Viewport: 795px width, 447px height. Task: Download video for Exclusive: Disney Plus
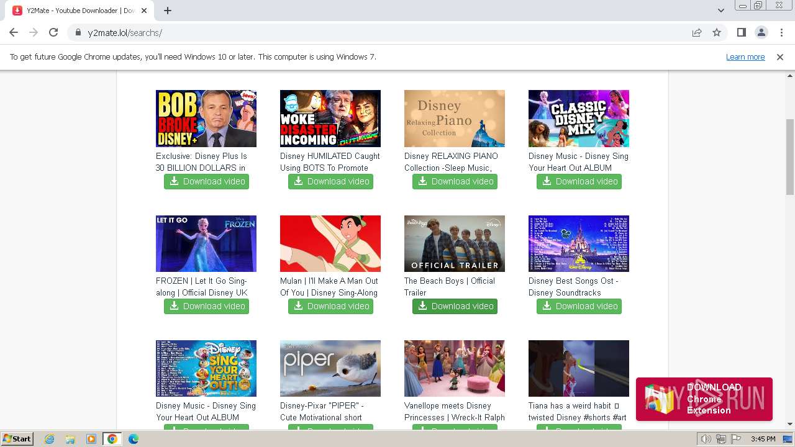point(206,181)
